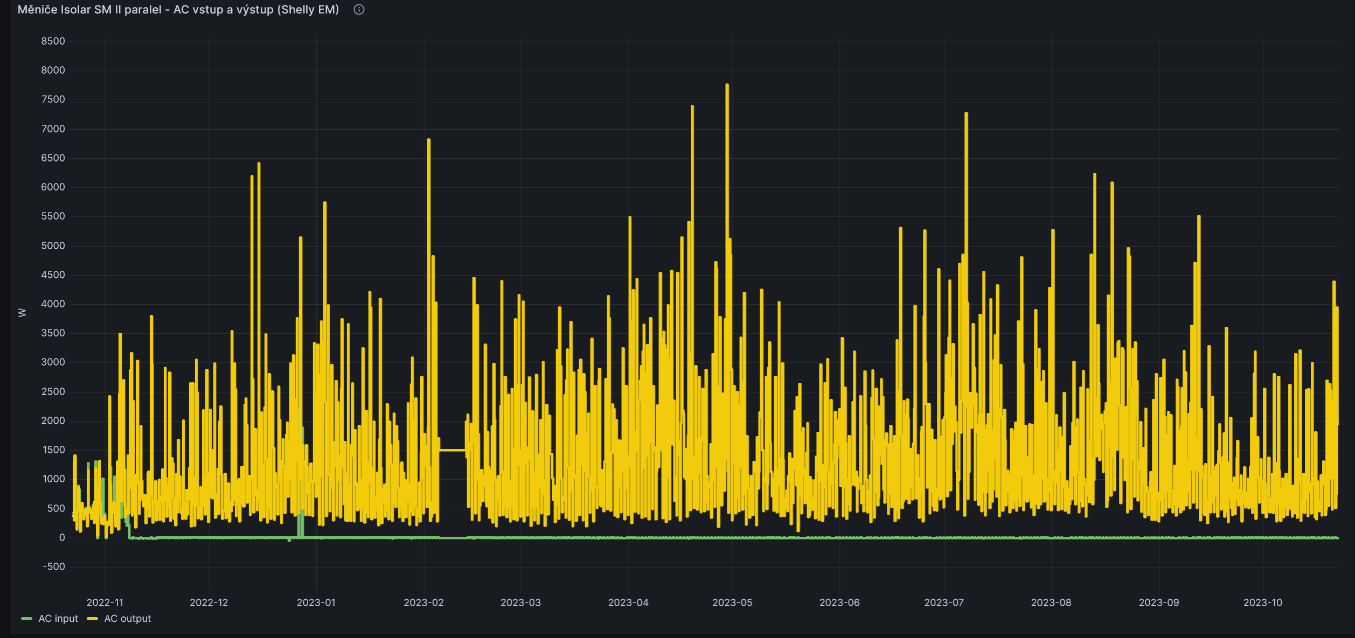
Task: Click the 2023-10 x-axis label
Action: pos(1262,602)
